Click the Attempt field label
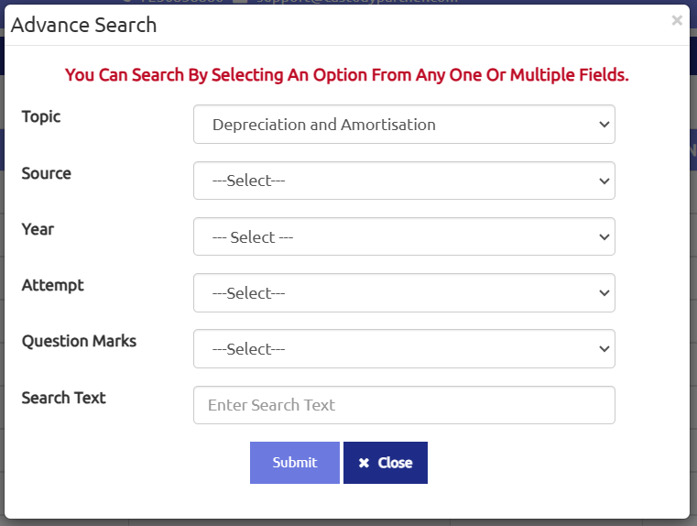 click(x=52, y=285)
